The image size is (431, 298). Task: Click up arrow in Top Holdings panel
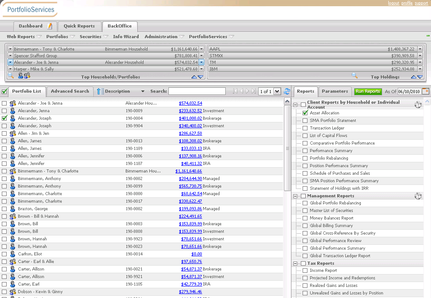(413, 77)
